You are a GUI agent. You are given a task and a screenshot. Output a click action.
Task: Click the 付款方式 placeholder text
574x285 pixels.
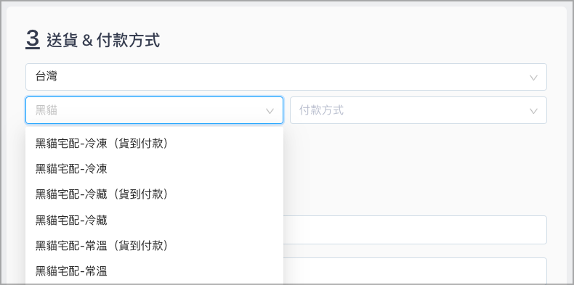tap(321, 110)
